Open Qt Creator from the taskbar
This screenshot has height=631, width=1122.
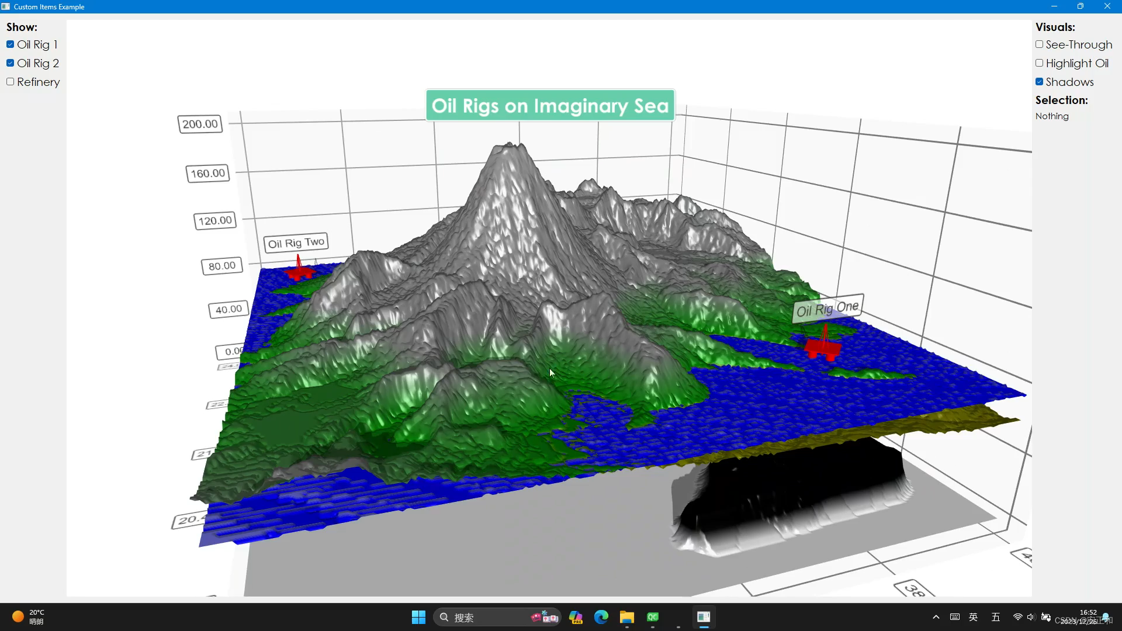652,617
